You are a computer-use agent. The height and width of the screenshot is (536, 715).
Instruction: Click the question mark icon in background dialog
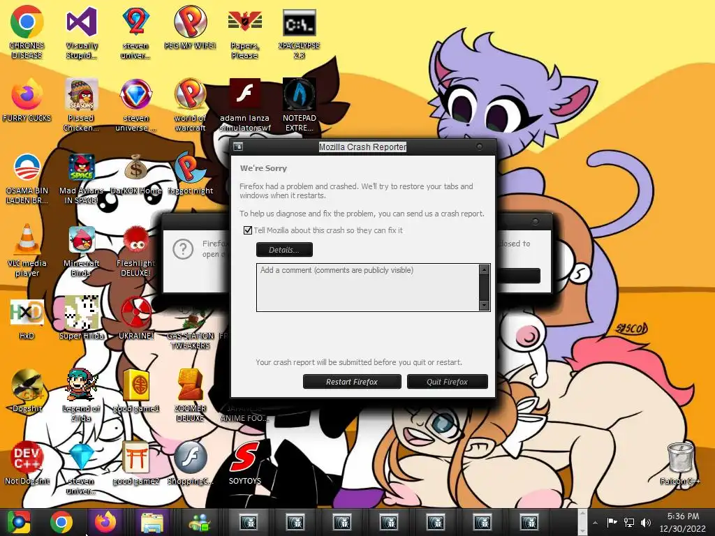coord(183,249)
